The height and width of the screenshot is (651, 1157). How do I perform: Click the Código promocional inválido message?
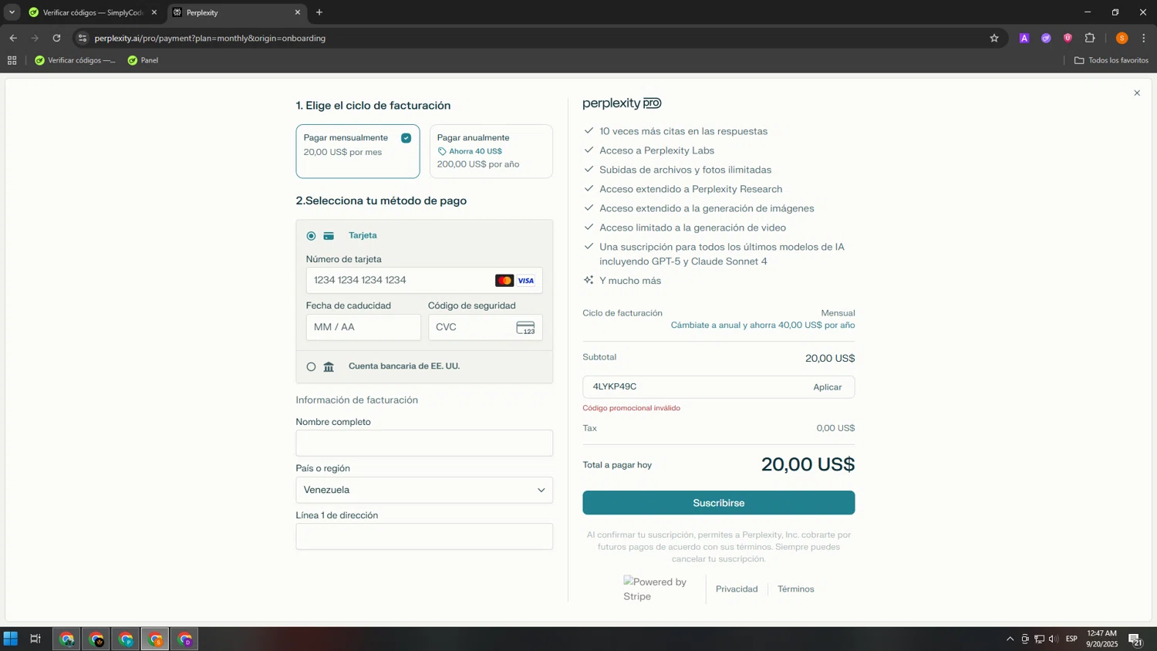632,408
